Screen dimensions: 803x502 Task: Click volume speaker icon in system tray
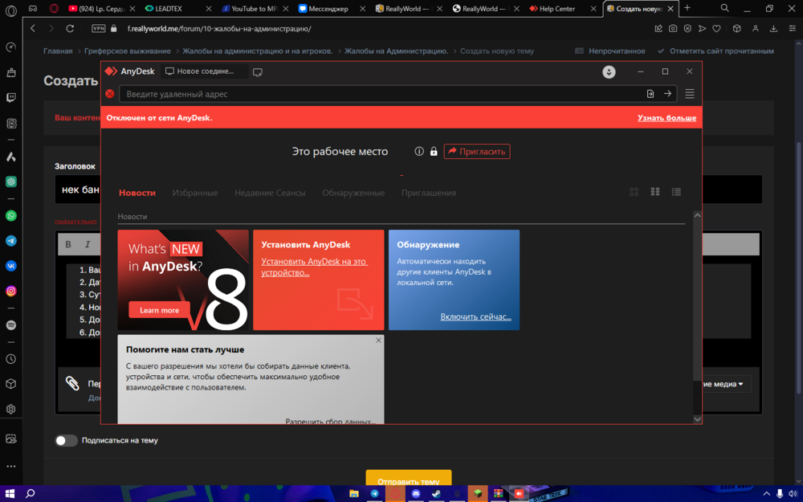coord(793,494)
